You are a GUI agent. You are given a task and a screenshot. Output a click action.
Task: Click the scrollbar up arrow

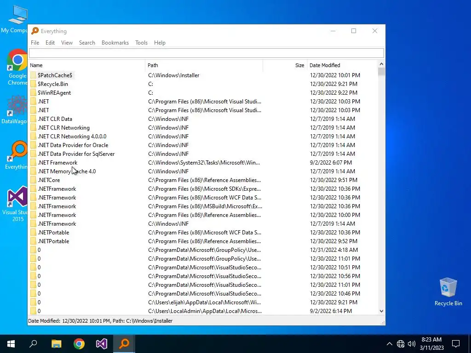point(381,64)
